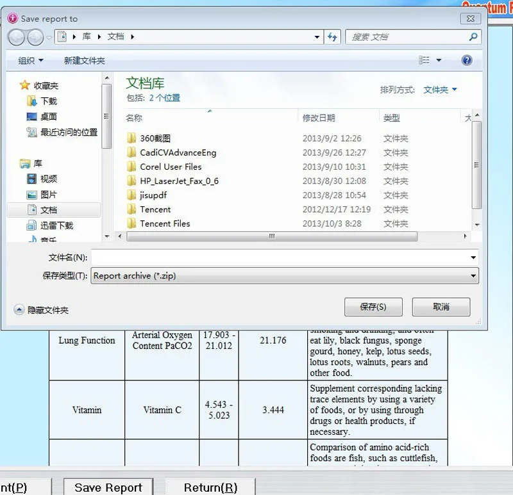Select the 下载 folder in favorites

click(x=49, y=101)
